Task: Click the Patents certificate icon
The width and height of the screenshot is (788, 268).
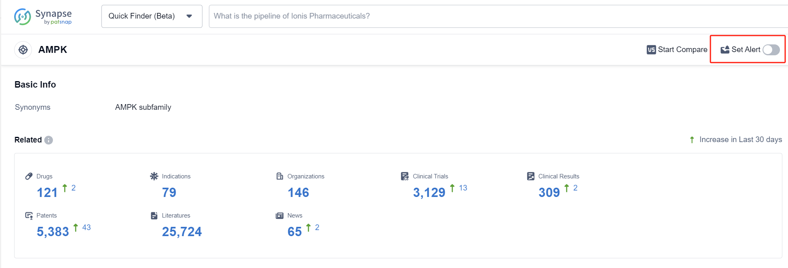Action: point(29,216)
